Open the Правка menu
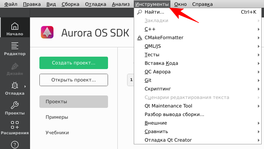This screenshot has height=149, width=264. tap(32, 4)
